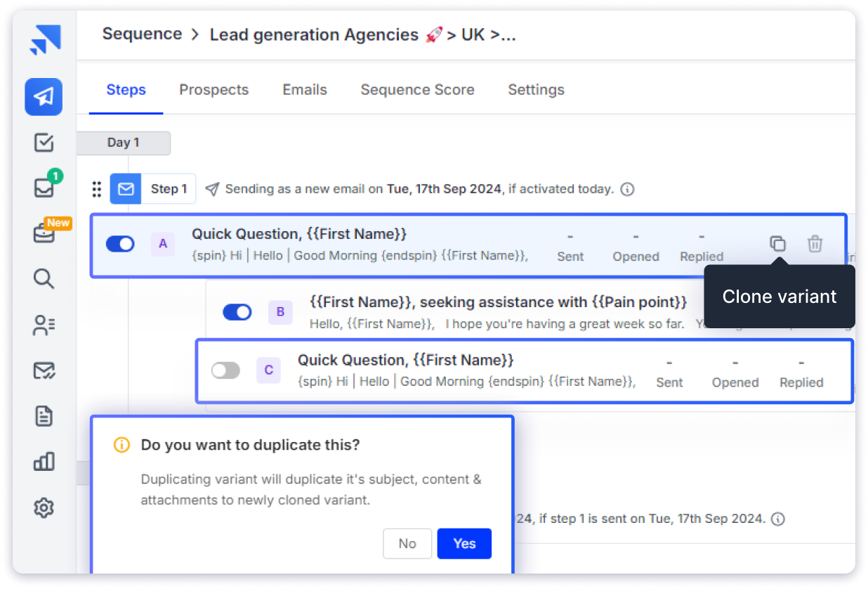The height and width of the screenshot is (589, 868).
Task: Click No to cancel duplicating
Action: 407,543
